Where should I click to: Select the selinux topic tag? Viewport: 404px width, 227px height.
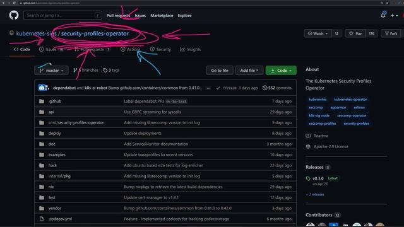pos(359,107)
